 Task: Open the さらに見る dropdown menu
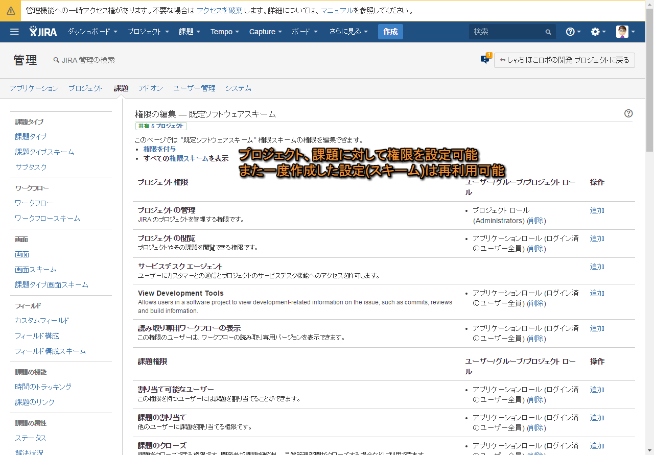(x=348, y=32)
